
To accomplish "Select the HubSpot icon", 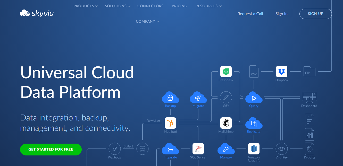I will (170, 123).
